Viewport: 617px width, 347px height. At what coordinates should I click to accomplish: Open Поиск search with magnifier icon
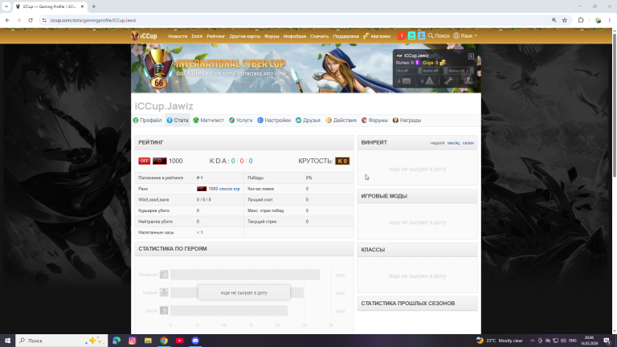click(x=439, y=36)
